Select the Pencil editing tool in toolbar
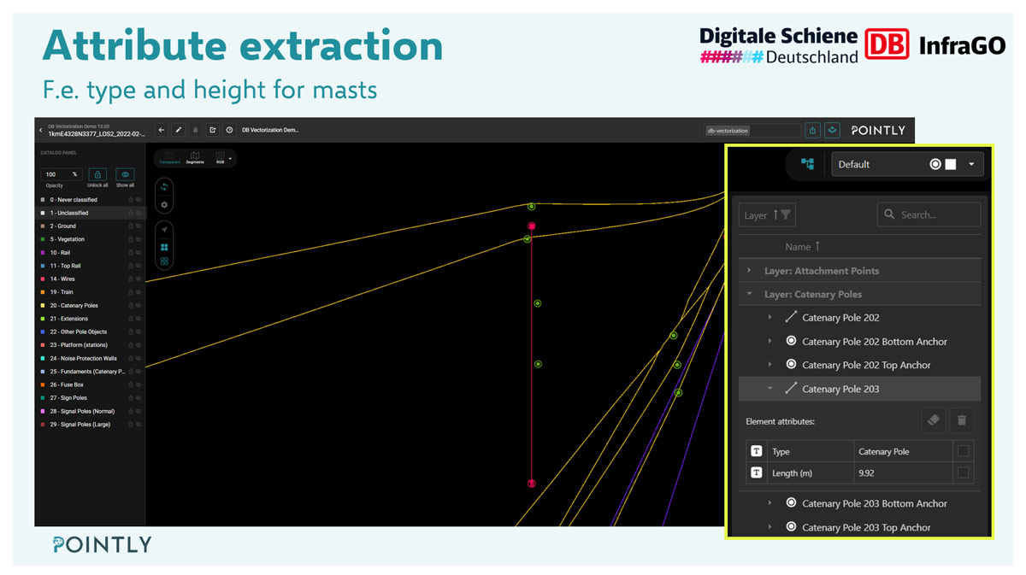This screenshot has width=1026, height=575. [x=178, y=130]
